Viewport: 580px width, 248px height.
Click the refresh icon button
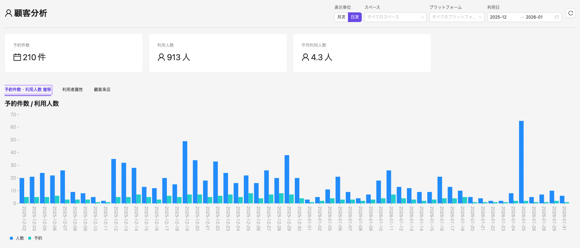click(571, 13)
